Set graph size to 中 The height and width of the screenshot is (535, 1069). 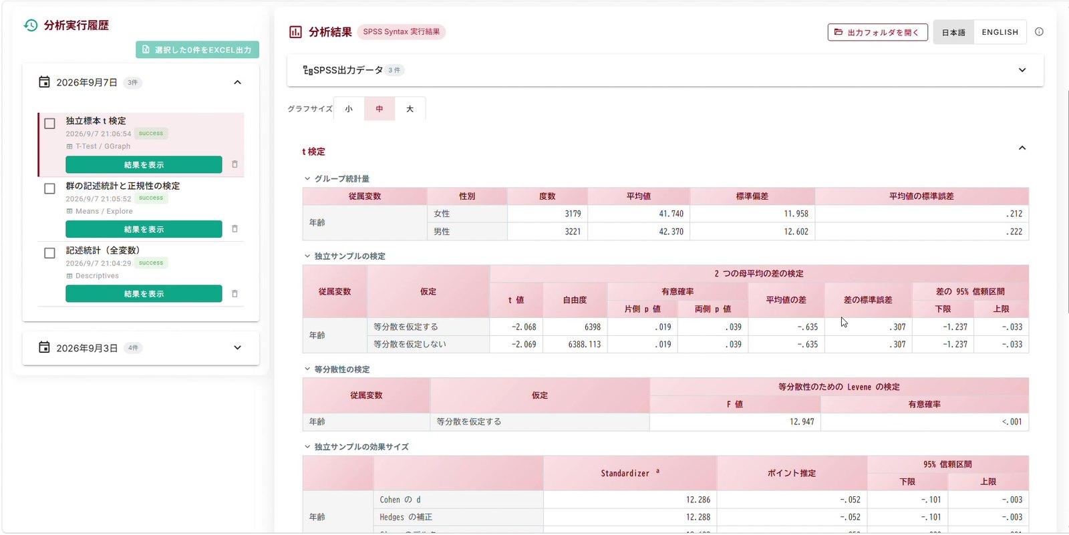coord(379,109)
